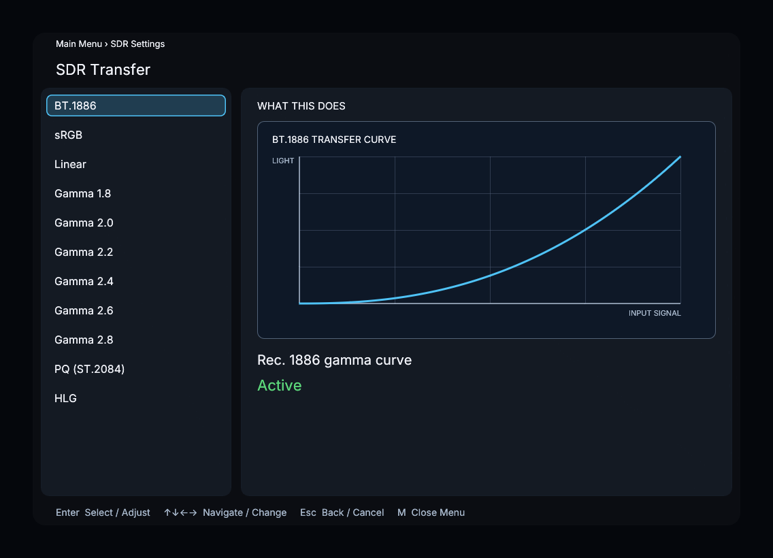Viewport: 773px width, 558px height.
Task: Click M Close Menu hint
Action: pyautogui.click(x=431, y=512)
